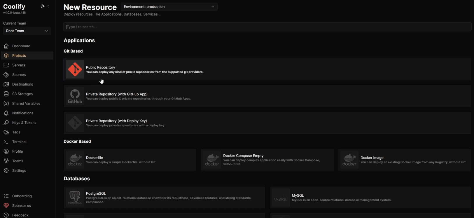Viewport: 474px width, 218px height.
Task: Click the Notifications bell icon
Action: click(x=6, y=113)
